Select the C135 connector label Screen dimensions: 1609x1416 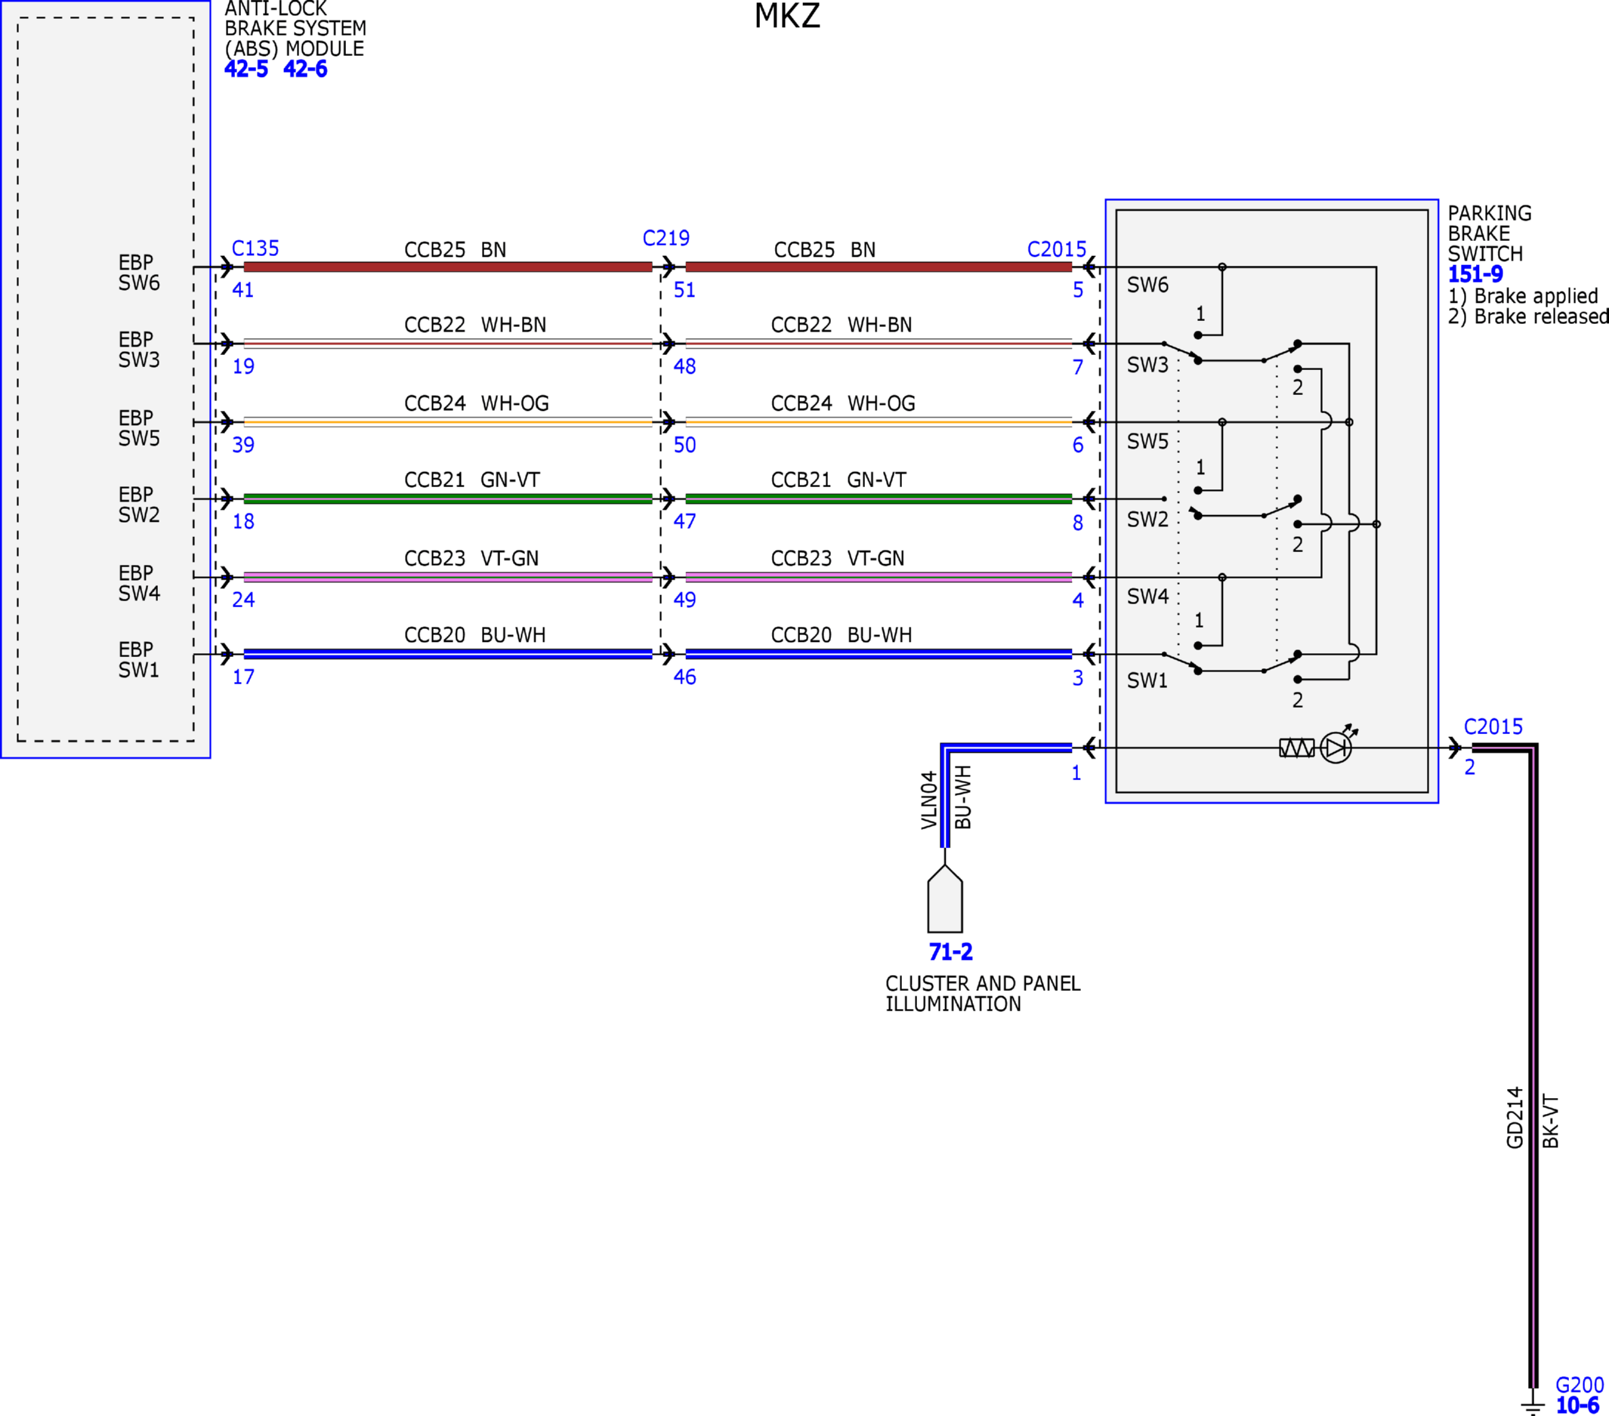tap(255, 248)
